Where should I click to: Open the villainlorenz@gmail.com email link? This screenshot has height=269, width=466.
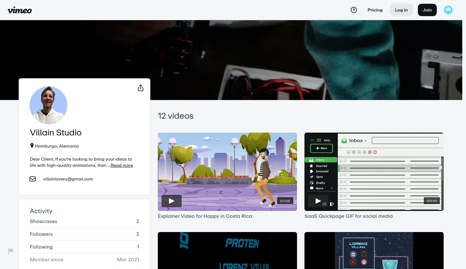click(68, 179)
